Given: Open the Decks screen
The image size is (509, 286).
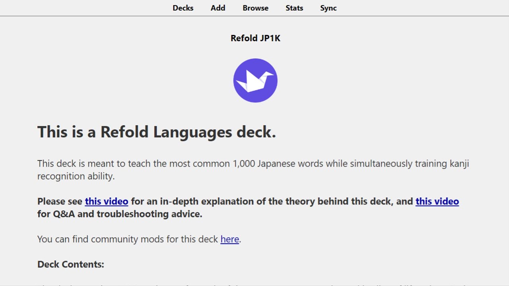Looking at the screenshot, I should 183,8.
